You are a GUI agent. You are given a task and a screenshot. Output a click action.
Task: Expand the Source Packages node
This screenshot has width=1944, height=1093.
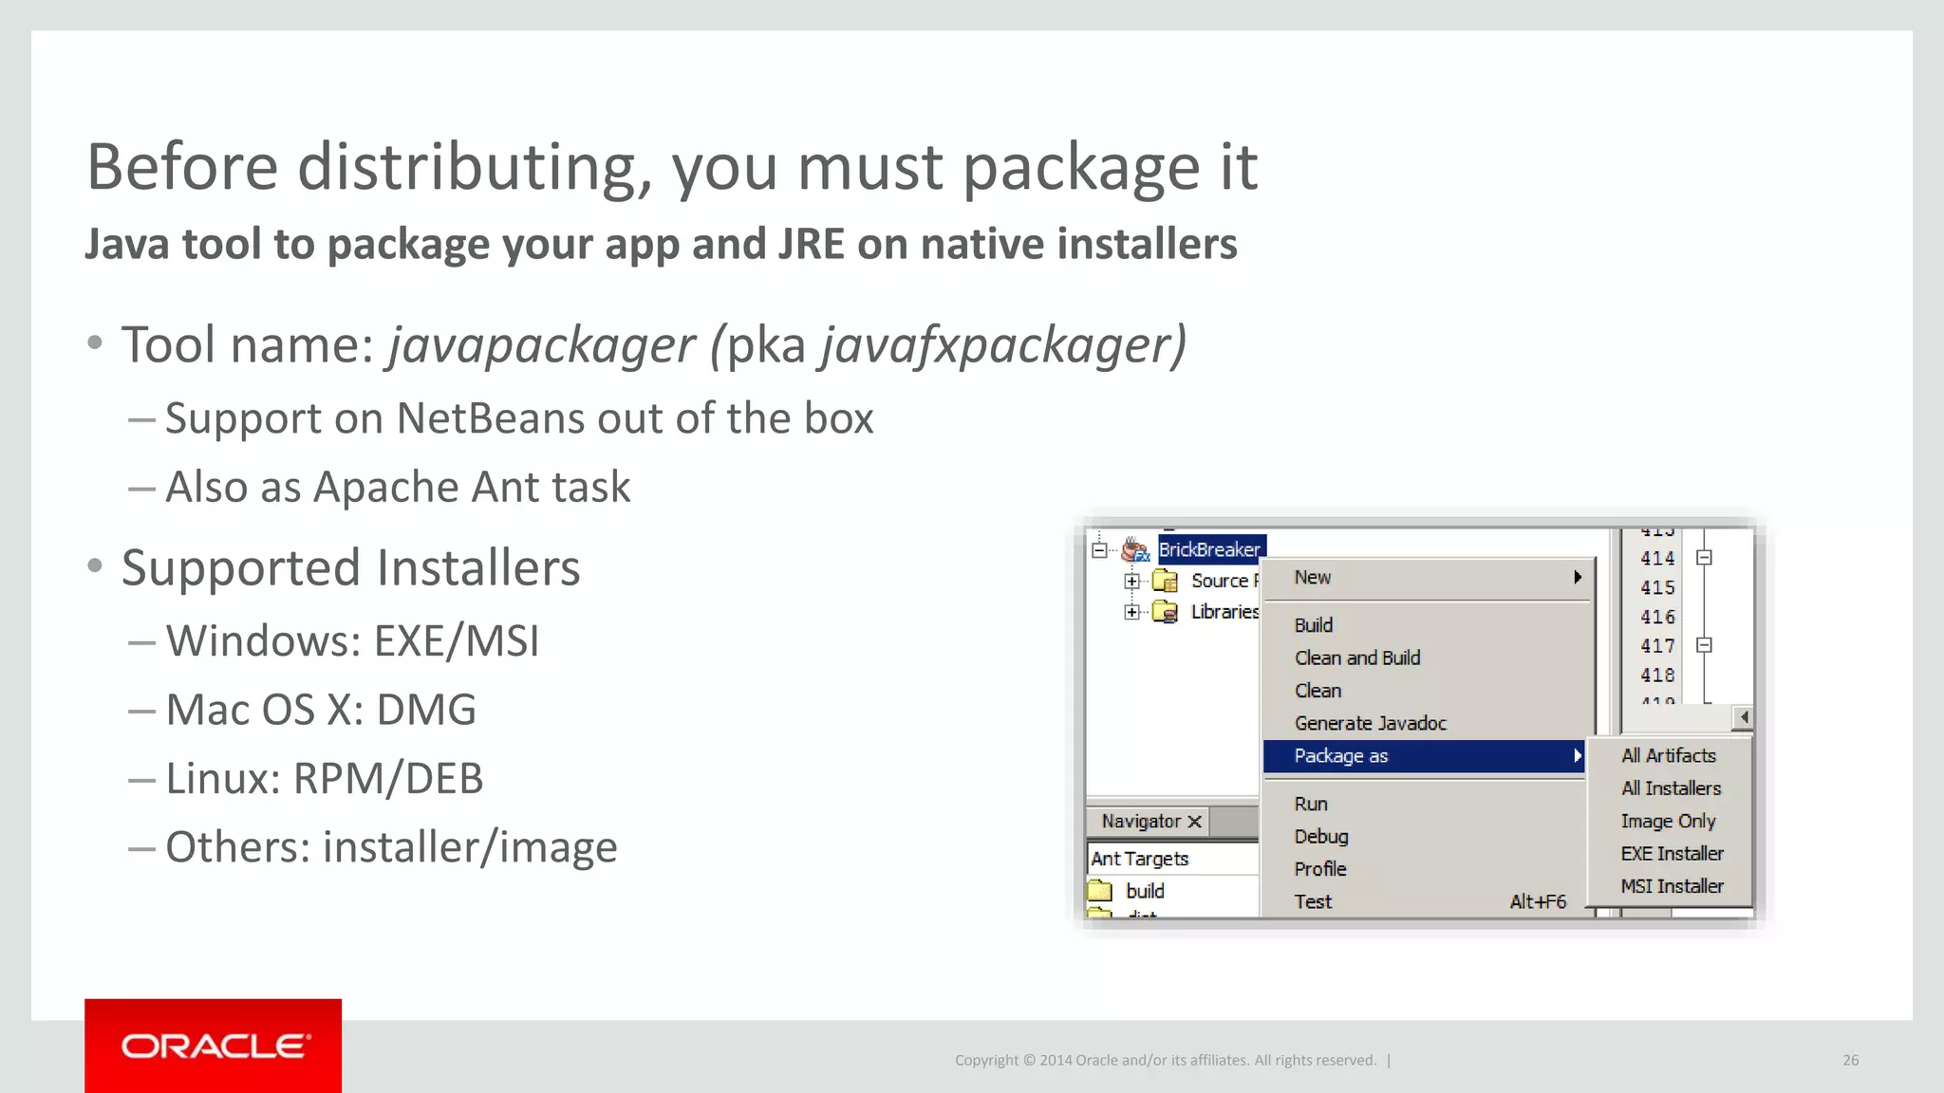[x=1131, y=581]
